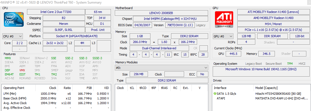Click the Dual-Channel Interleaved mode field
The height and width of the screenshot is (111, 311).
click(x=159, y=48)
